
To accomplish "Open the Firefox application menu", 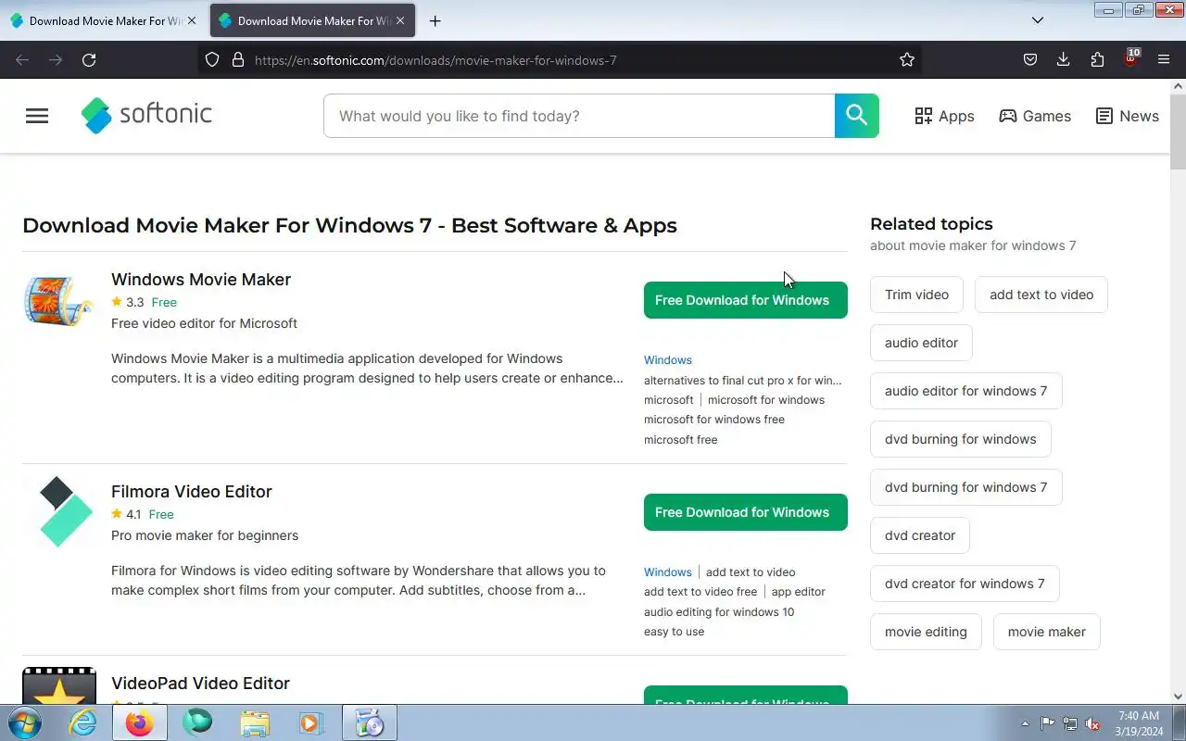I will click(1164, 60).
